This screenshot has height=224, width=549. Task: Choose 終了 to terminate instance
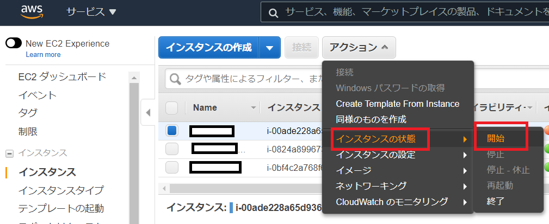[x=496, y=201]
